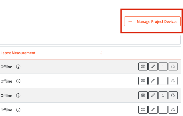Show info button for third device row
This screenshot has height=116, width=183.
pyautogui.click(x=163, y=95)
